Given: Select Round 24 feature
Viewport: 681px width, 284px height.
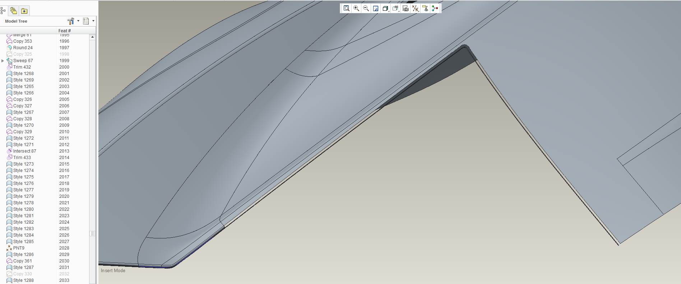Looking at the screenshot, I should [23, 48].
